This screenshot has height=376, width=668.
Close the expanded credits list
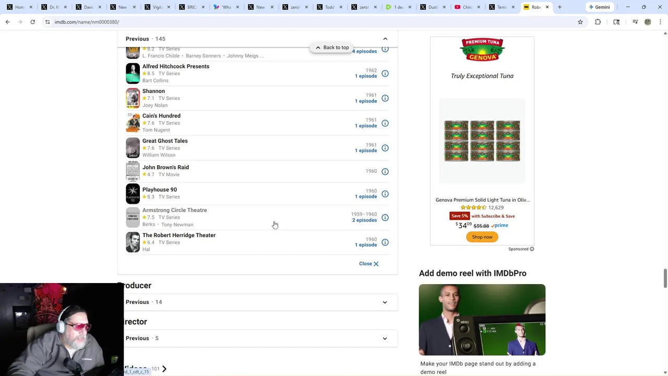pos(369,264)
